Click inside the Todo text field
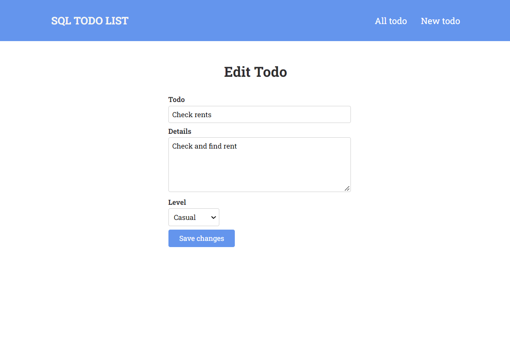This screenshot has width=510, height=339. click(259, 114)
